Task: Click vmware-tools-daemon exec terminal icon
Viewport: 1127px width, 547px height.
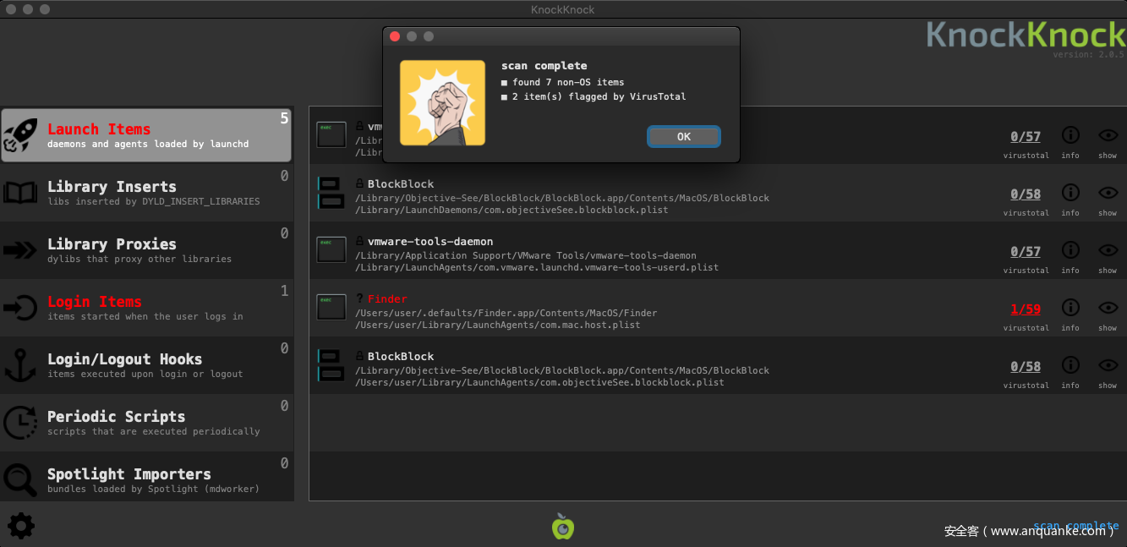Action: coord(331,249)
